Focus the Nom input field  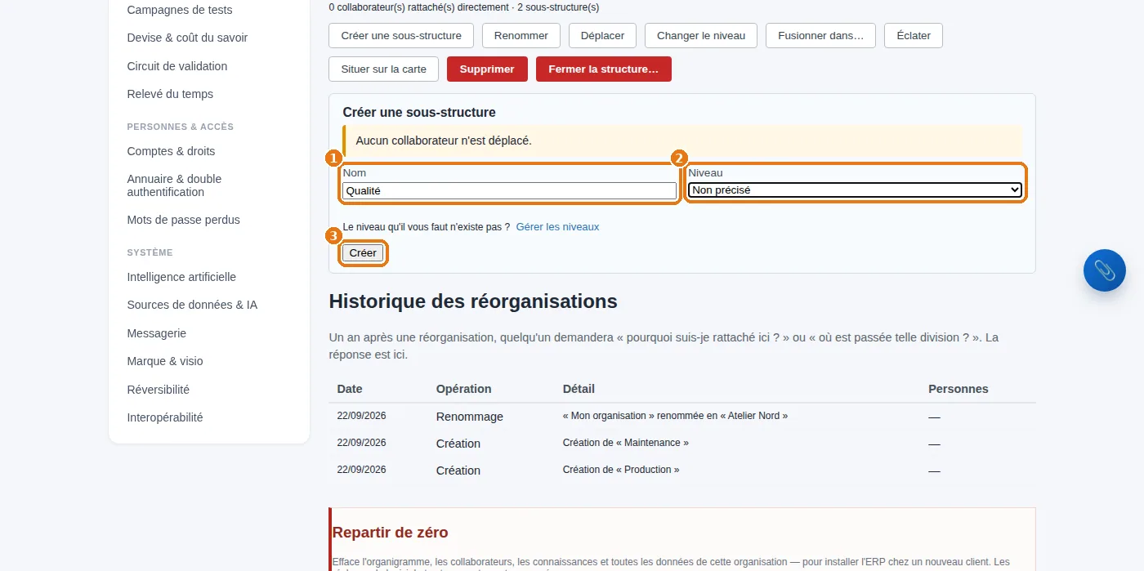(510, 191)
